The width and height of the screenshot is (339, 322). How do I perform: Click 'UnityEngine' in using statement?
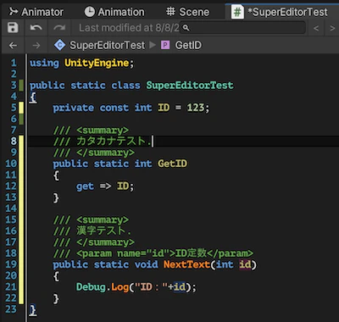click(x=97, y=63)
